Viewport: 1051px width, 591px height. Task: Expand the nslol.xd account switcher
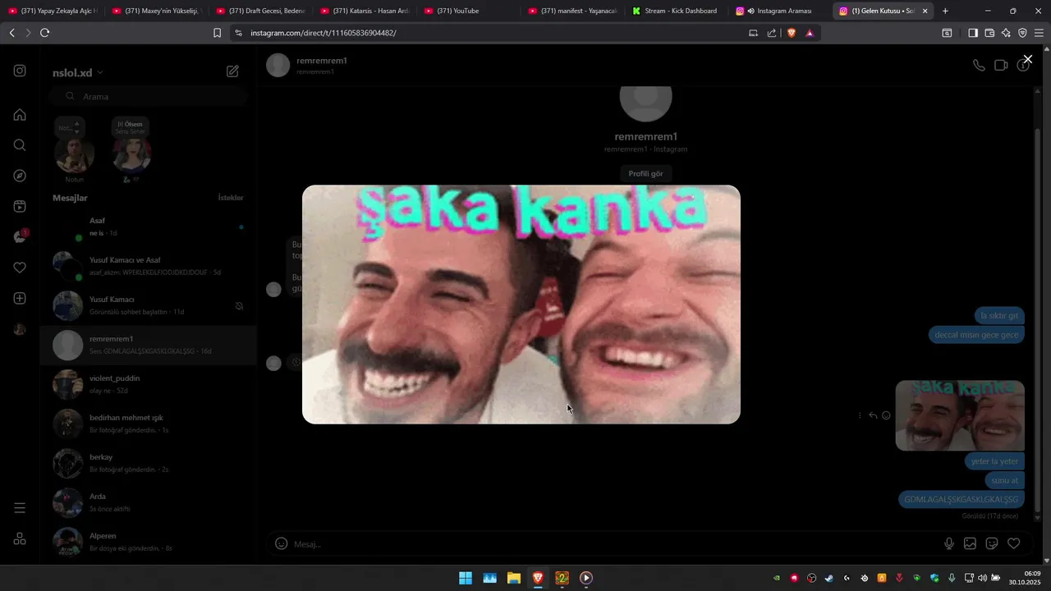pos(78,72)
